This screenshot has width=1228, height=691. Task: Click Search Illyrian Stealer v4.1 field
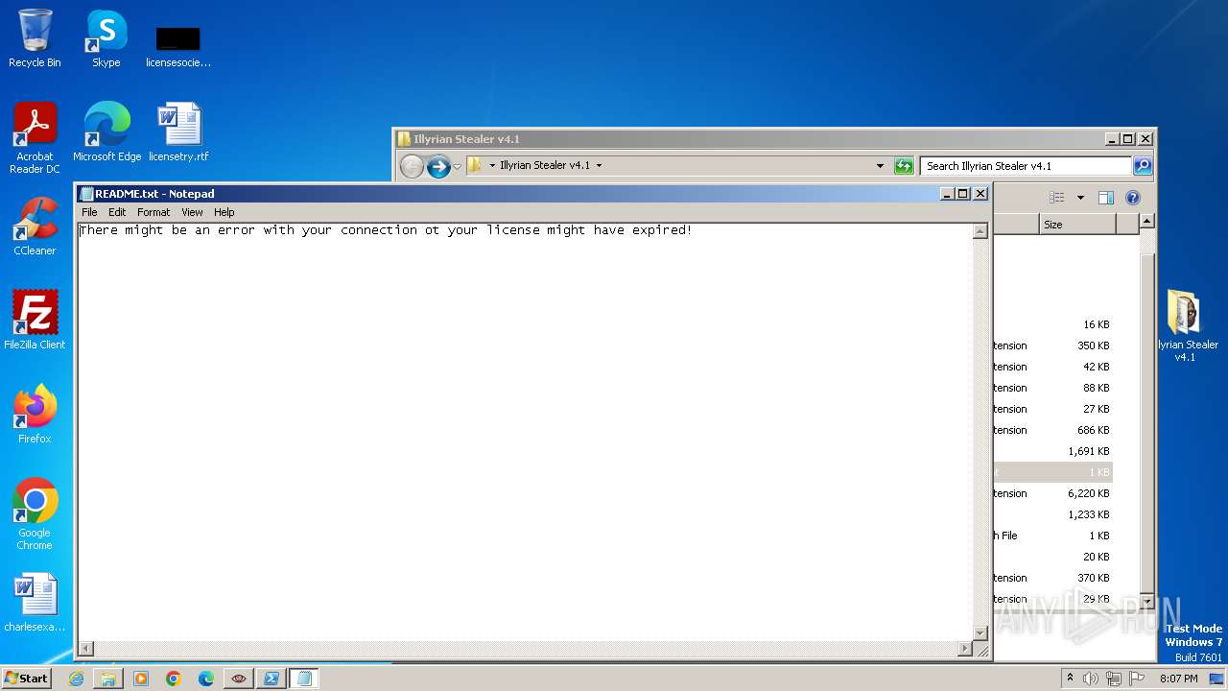(1027, 166)
